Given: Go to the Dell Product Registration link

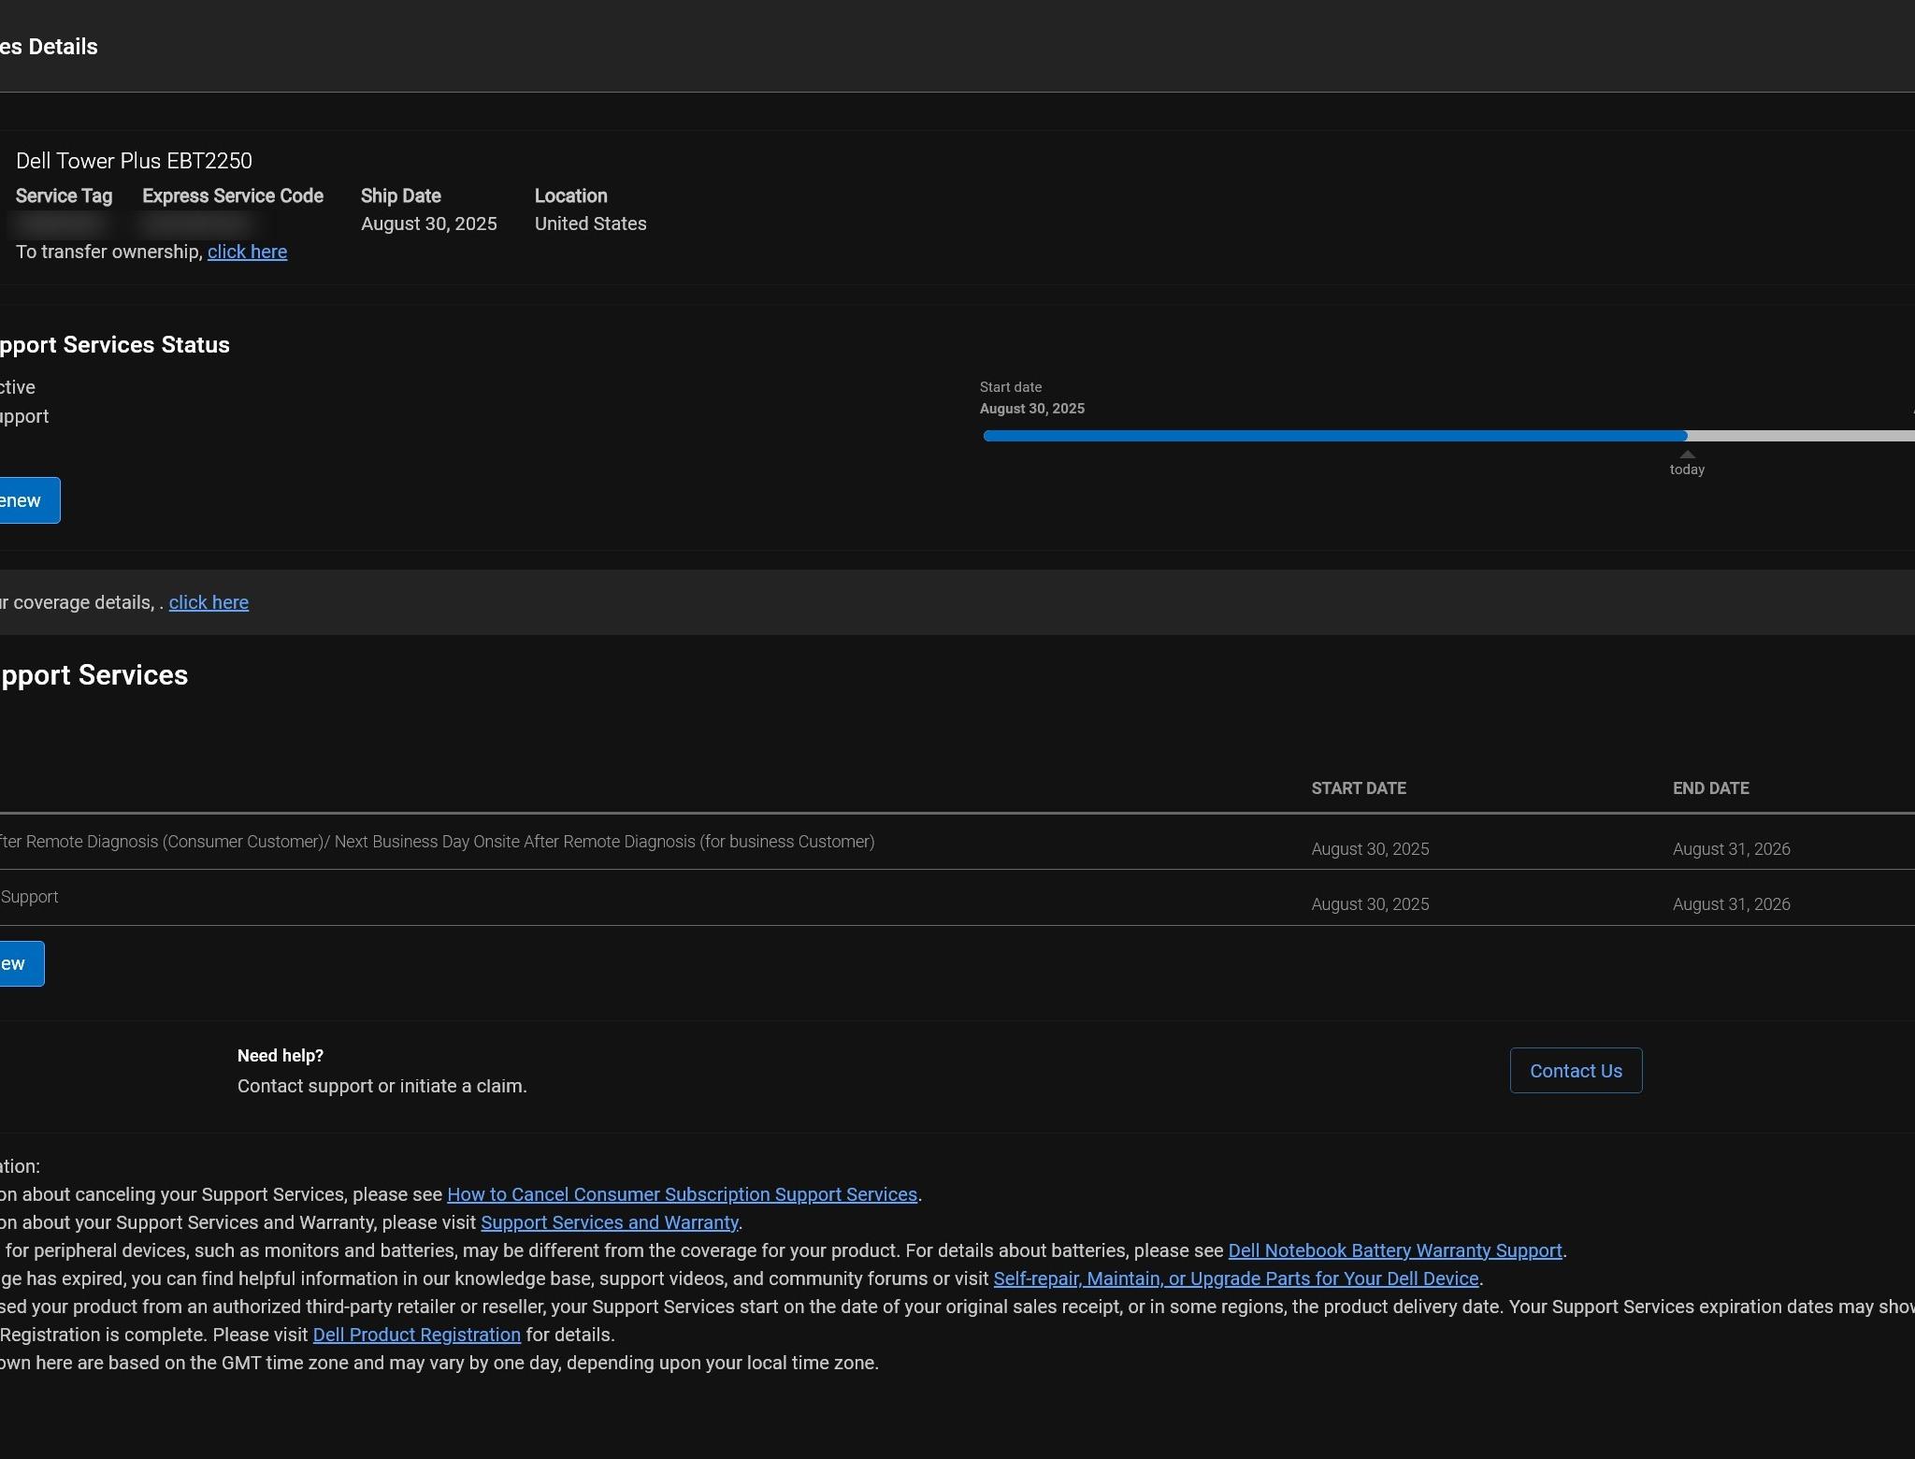Looking at the screenshot, I should 416,1335.
